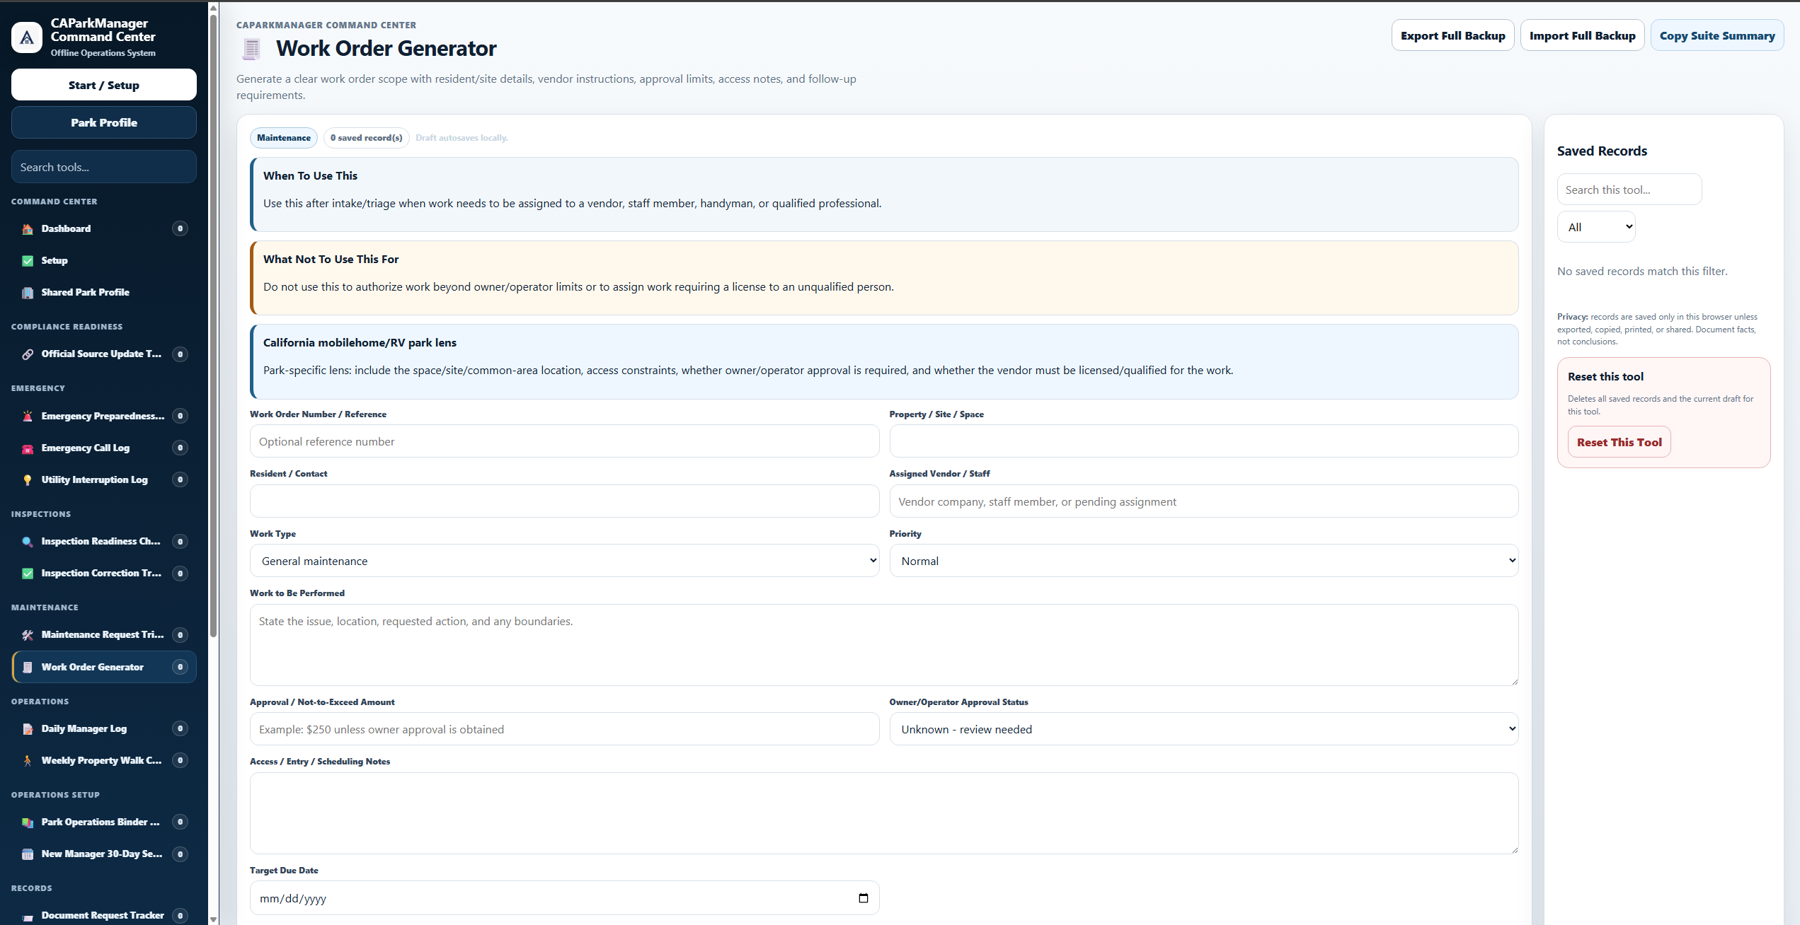Viewport: 1800px width, 925px height.
Task: Click the Inspection Readiness magnifier icon
Action: 28,542
